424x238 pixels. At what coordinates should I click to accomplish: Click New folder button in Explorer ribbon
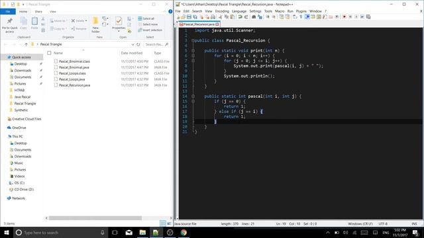(95, 24)
